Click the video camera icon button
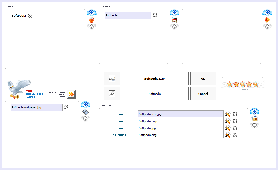Viewport: 278px width, 170px height. (x=112, y=79)
